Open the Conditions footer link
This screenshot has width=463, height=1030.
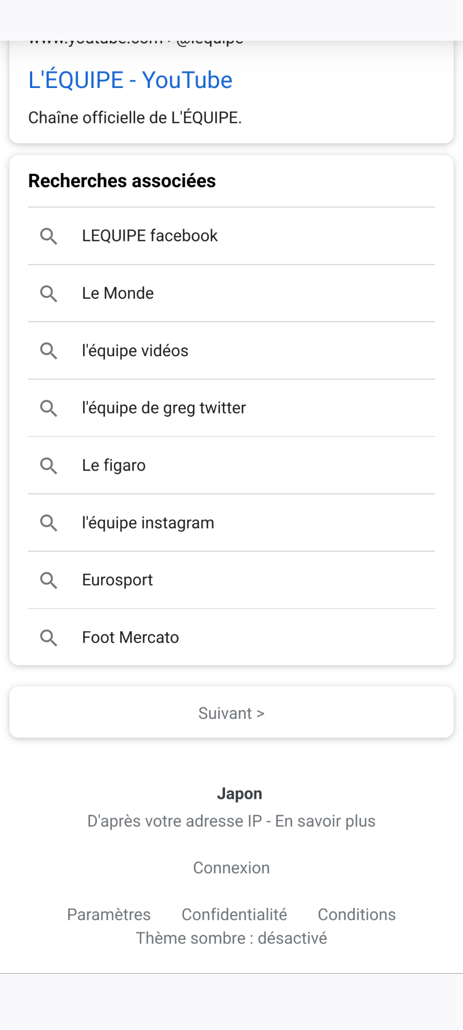click(357, 915)
